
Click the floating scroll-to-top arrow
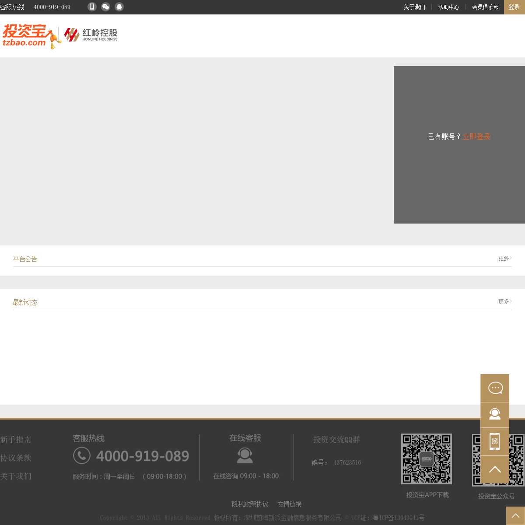pos(495,469)
